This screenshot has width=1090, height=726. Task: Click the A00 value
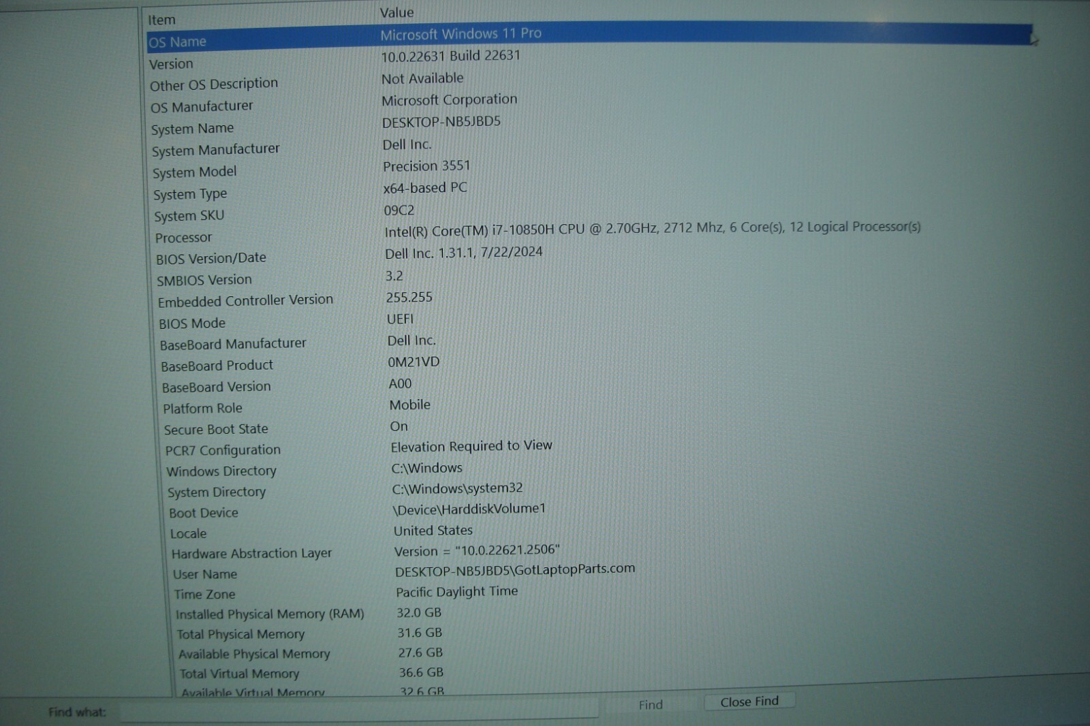400,383
